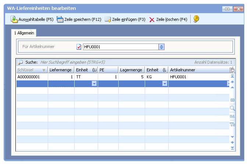Toggle the checkbox icon beside Artikelnummer field

point(79,47)
